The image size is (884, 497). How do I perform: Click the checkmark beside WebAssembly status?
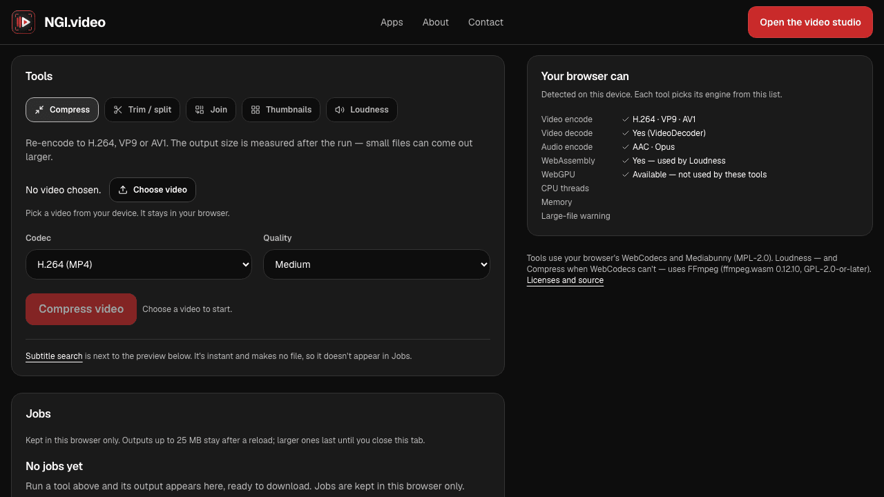626,161
